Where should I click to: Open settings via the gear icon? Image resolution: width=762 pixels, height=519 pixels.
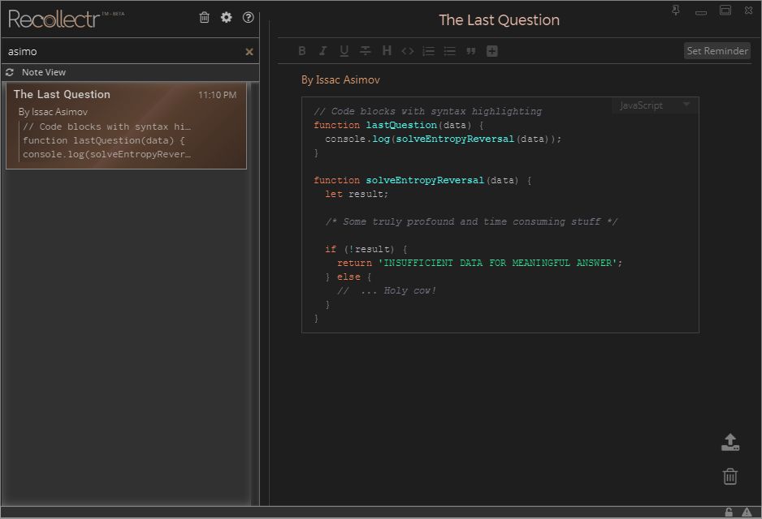click(227, 17)
